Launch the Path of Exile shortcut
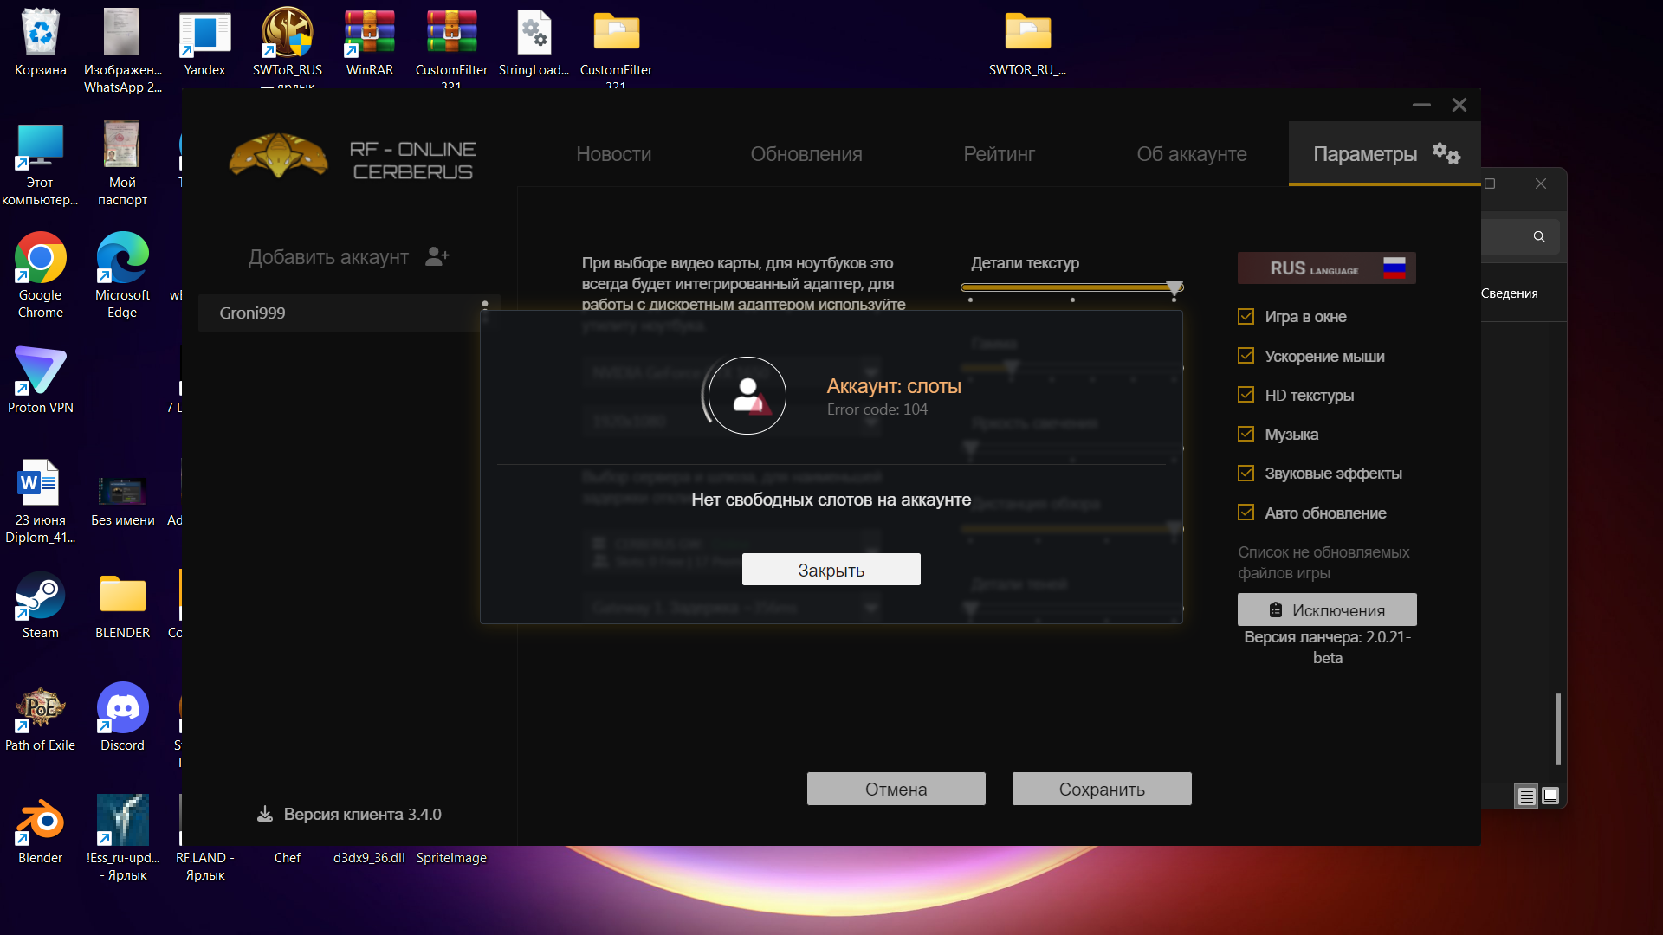The image size is (1663, 935). [40, 708]
